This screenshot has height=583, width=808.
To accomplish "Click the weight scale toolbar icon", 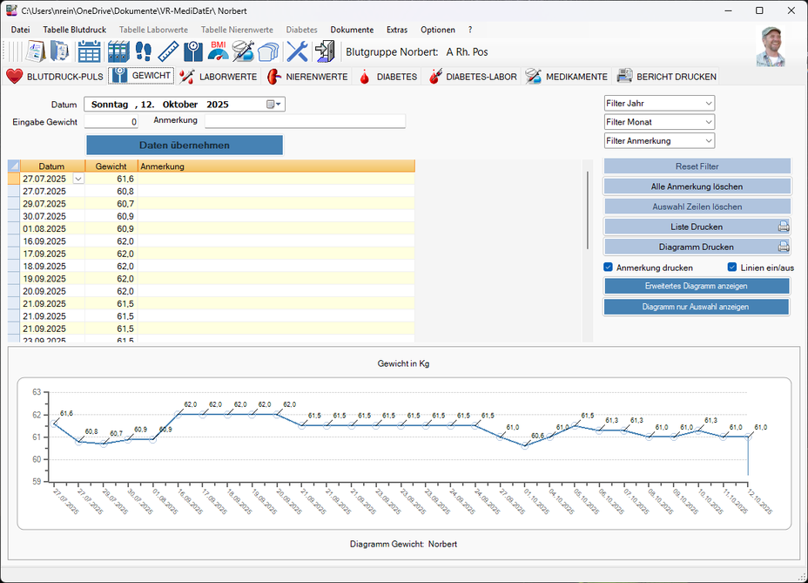I will coord(193,51).
